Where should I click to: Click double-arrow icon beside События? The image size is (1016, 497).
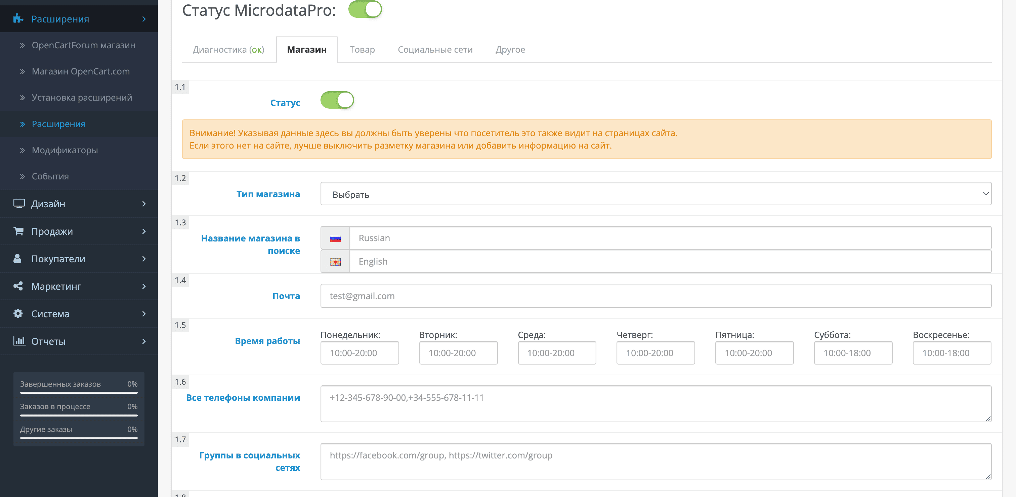click(x=23, y=176)
